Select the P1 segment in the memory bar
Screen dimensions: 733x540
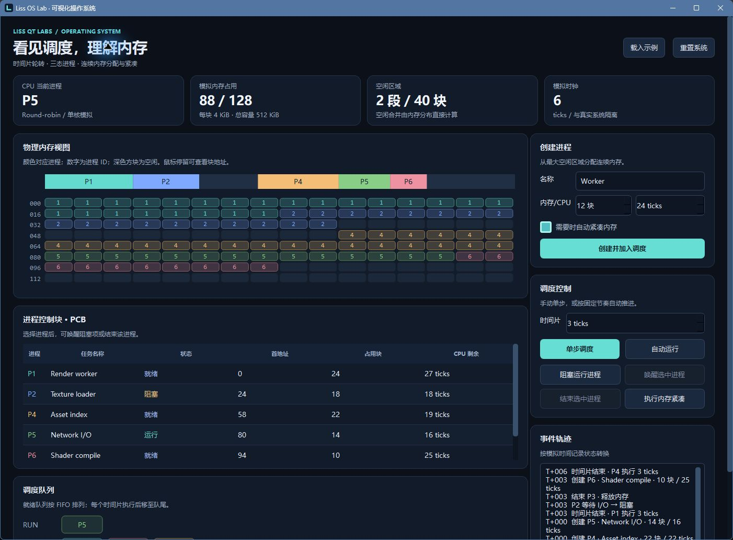tap(89, 182)
